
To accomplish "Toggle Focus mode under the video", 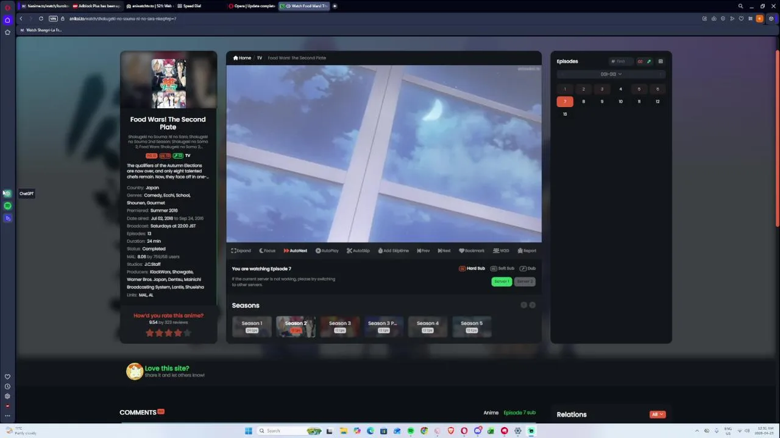I will pos(268,251).
